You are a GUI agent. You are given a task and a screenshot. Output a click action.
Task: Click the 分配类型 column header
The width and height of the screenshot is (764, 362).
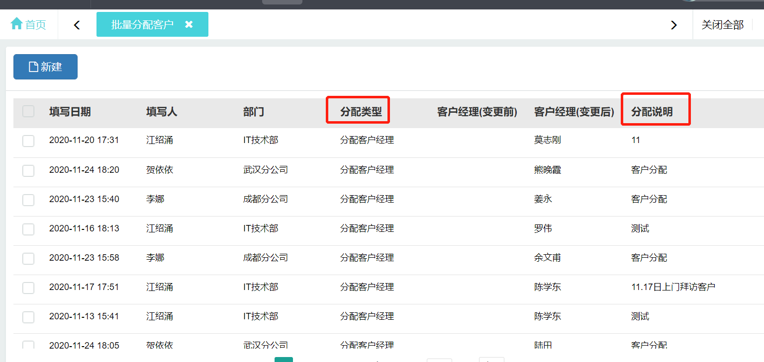click(x=361, y=112)
